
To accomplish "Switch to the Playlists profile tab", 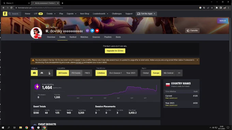I will [x=108, y=37].
